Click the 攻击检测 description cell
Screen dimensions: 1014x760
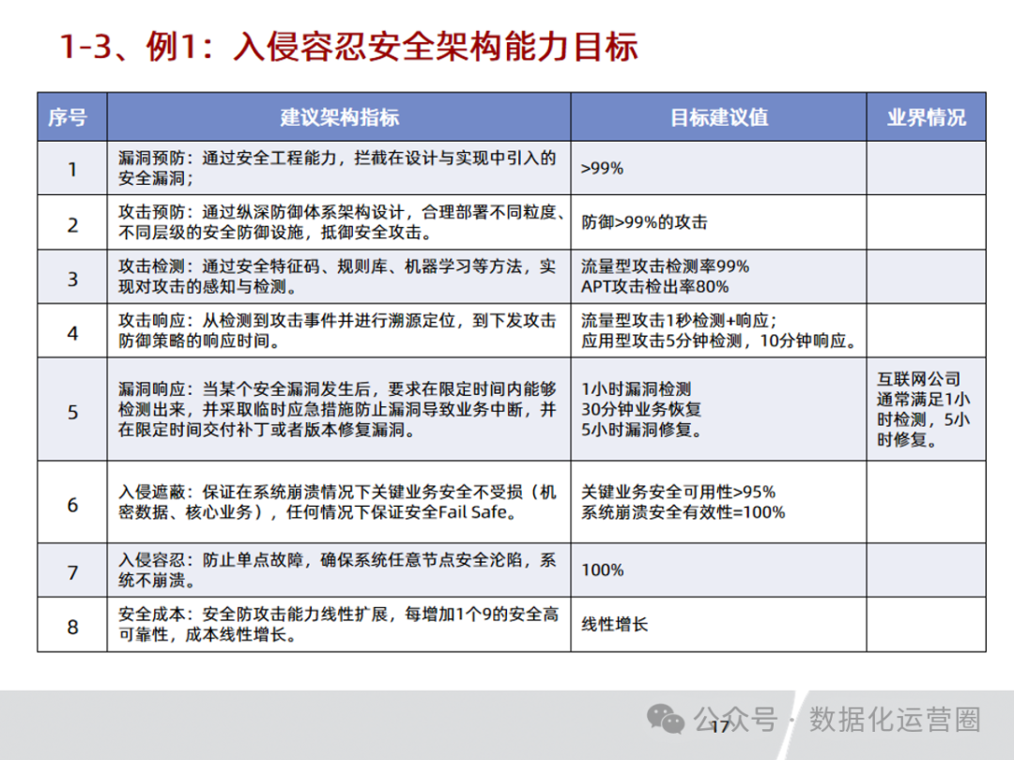click(339, 277)
